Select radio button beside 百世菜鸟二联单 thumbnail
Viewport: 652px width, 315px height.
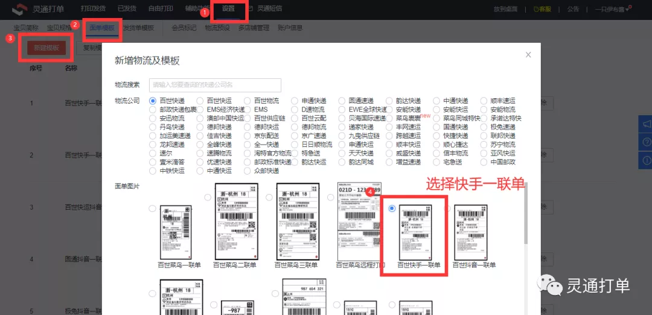point(208,197)
